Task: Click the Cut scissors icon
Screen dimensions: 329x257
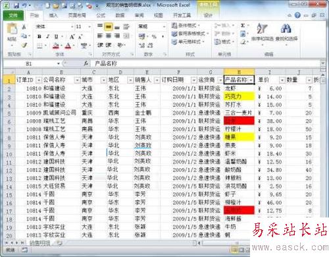Action: (x=24, y=27)
